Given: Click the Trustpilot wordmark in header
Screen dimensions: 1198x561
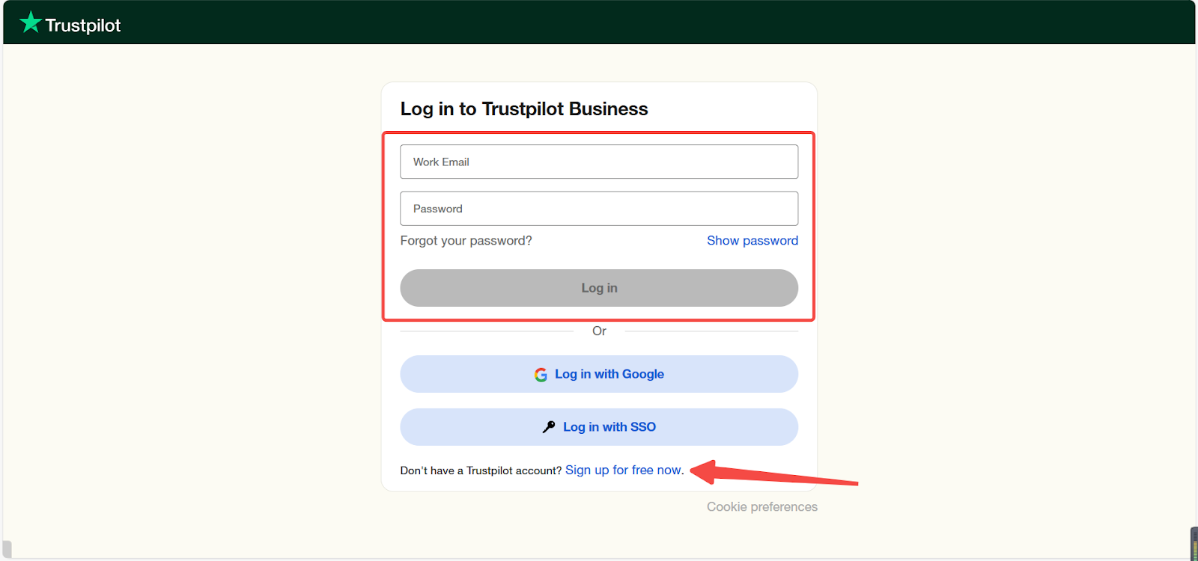Looking at the screenshot, I should (x=82, y=25).
